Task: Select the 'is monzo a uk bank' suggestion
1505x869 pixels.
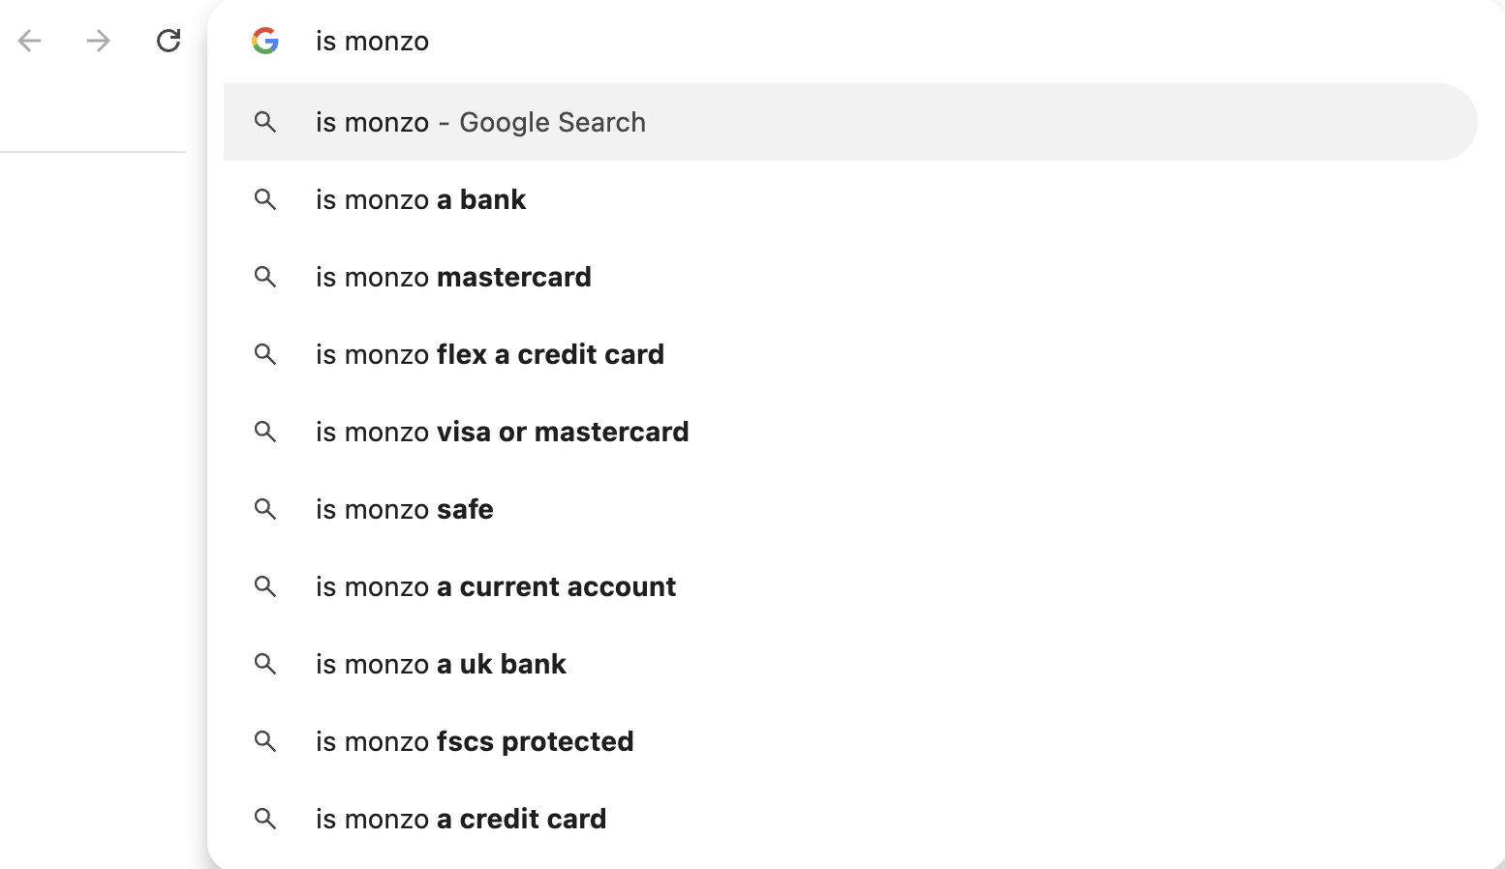Action: click(x=441, y=664)
